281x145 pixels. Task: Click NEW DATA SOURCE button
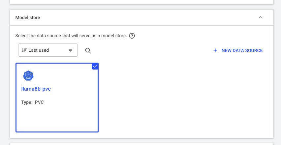tap(238, 50)
